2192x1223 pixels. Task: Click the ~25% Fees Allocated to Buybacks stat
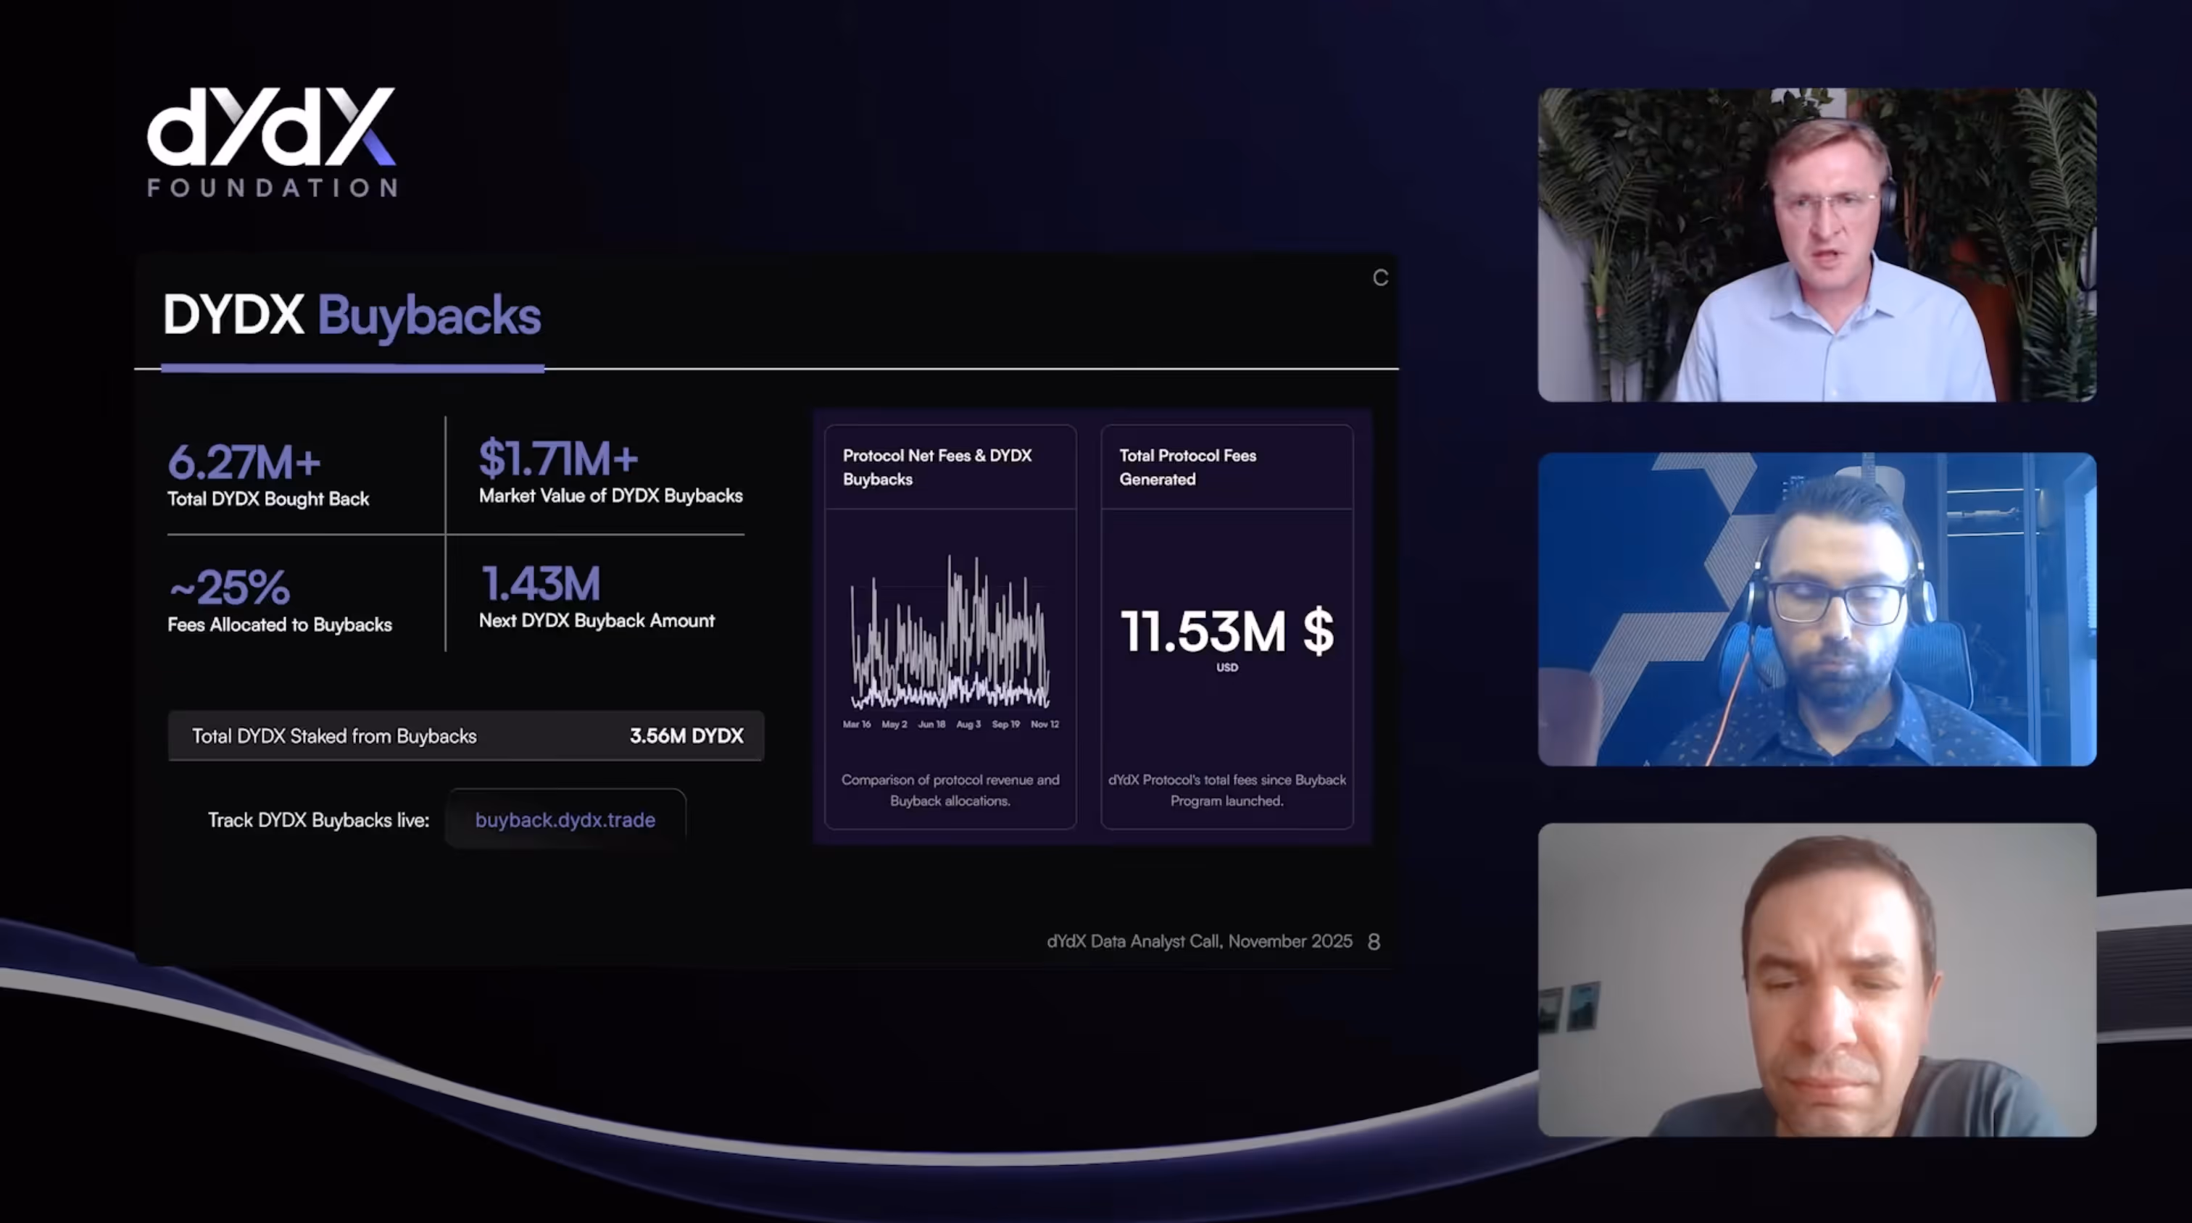pyautogui.click(x=230, y=588)
